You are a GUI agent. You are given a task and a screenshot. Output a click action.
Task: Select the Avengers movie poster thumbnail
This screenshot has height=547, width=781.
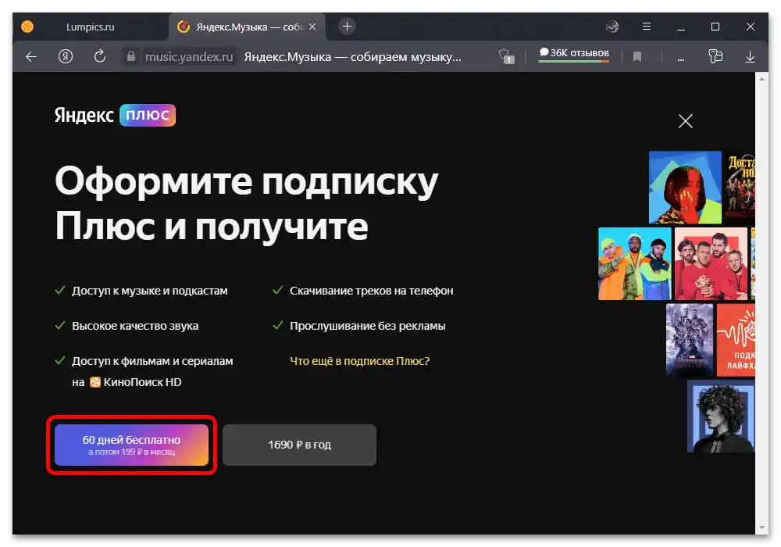click(x=690, y=340)
